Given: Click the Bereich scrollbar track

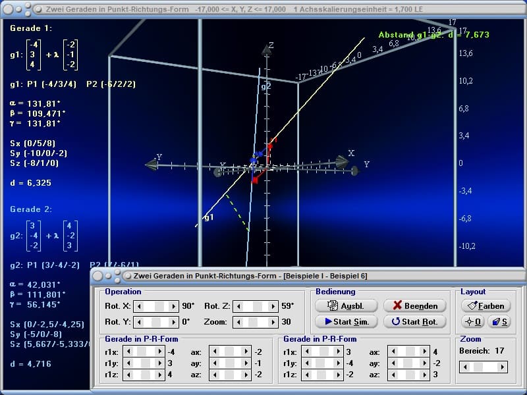Looking at the screenshot, I should point(484,367).
